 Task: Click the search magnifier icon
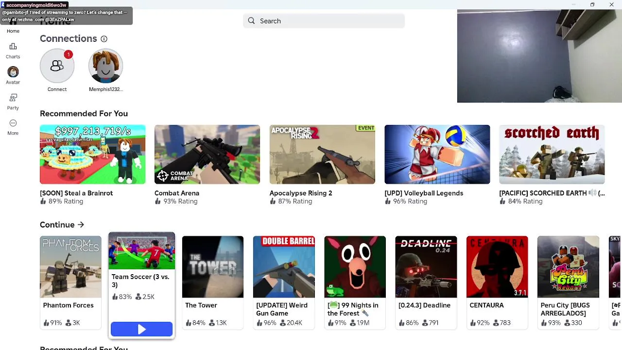click(251, 21)
